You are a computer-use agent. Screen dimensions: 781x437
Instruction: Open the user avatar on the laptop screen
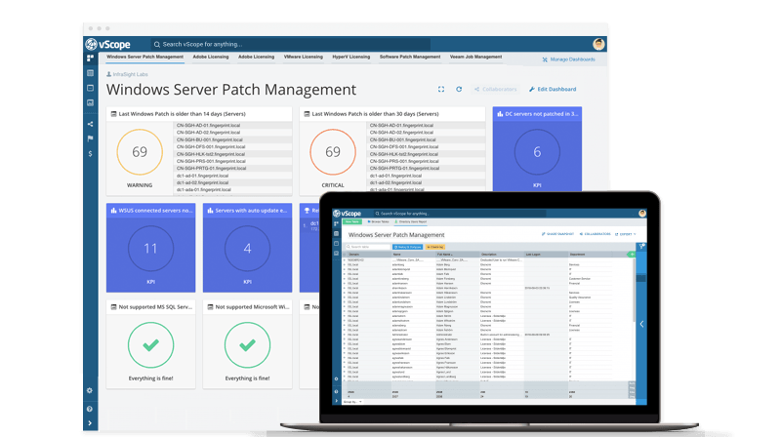642,214
